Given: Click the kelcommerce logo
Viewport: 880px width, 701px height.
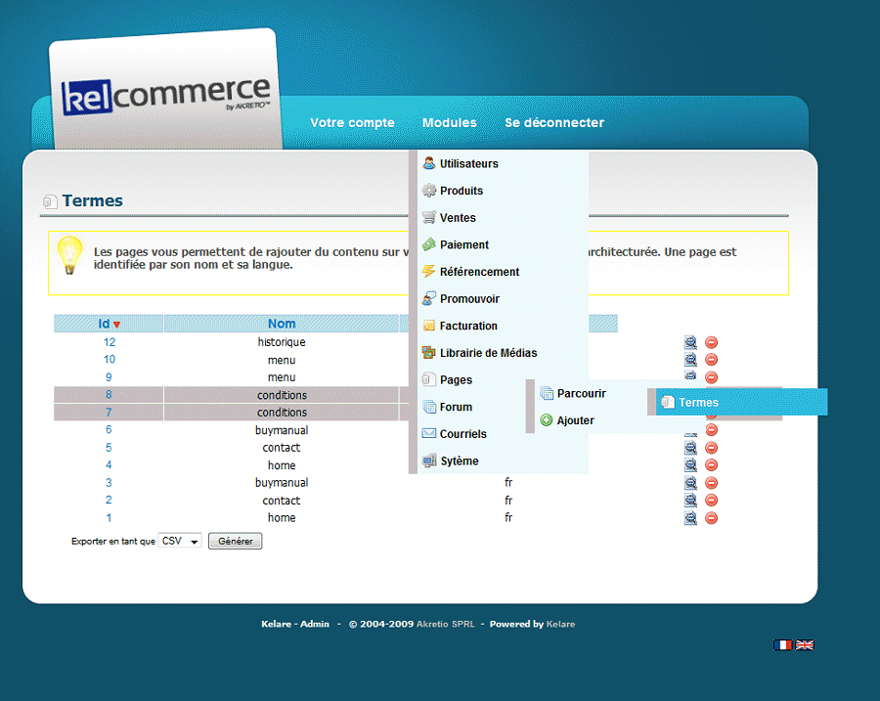Looking at the screenshot, I should (165, 96).
